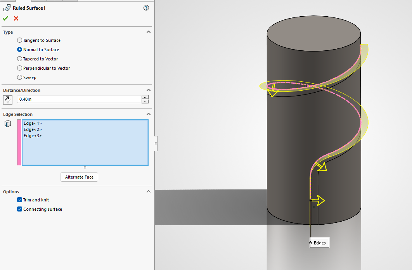Screen dimensions: 412x270
Task: Click the 0.40in distance input field
Action: coord(80,99)
